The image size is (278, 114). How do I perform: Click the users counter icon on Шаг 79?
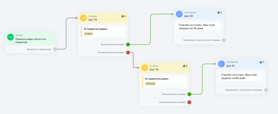pyautogui.click(x=184, y=66)
